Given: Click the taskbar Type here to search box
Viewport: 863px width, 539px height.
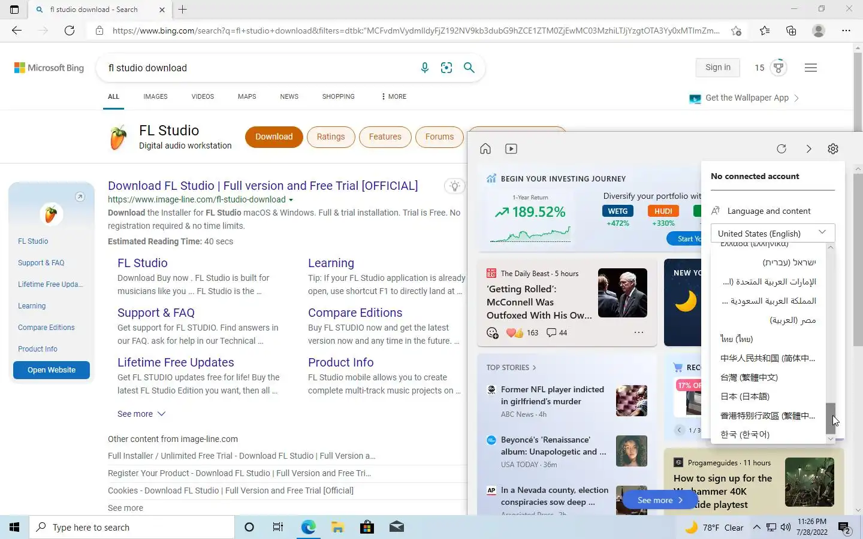Looking at the screenshot, I should point(132,527).
